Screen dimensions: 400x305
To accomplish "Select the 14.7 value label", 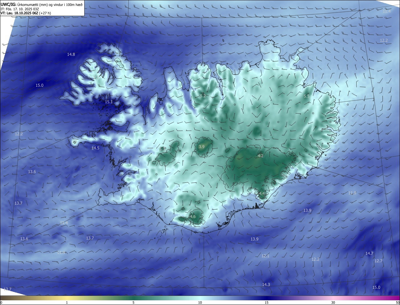I will (369, 254).
